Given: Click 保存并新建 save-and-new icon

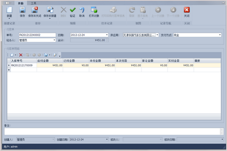Looking at the screenshot, I should (50, 10).
